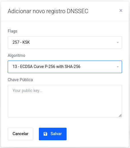The image size is (130, 148).
Task: Click the Chave Pública field label
Action: (x=20, y=80)
